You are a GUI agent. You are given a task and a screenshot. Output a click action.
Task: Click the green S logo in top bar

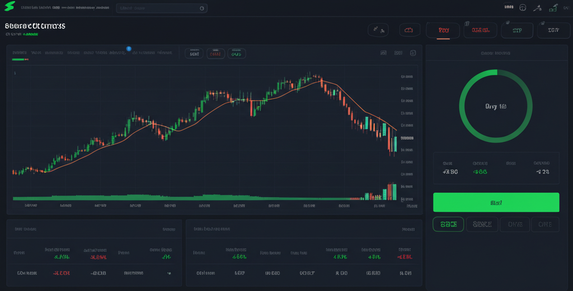tap(10, 6)
